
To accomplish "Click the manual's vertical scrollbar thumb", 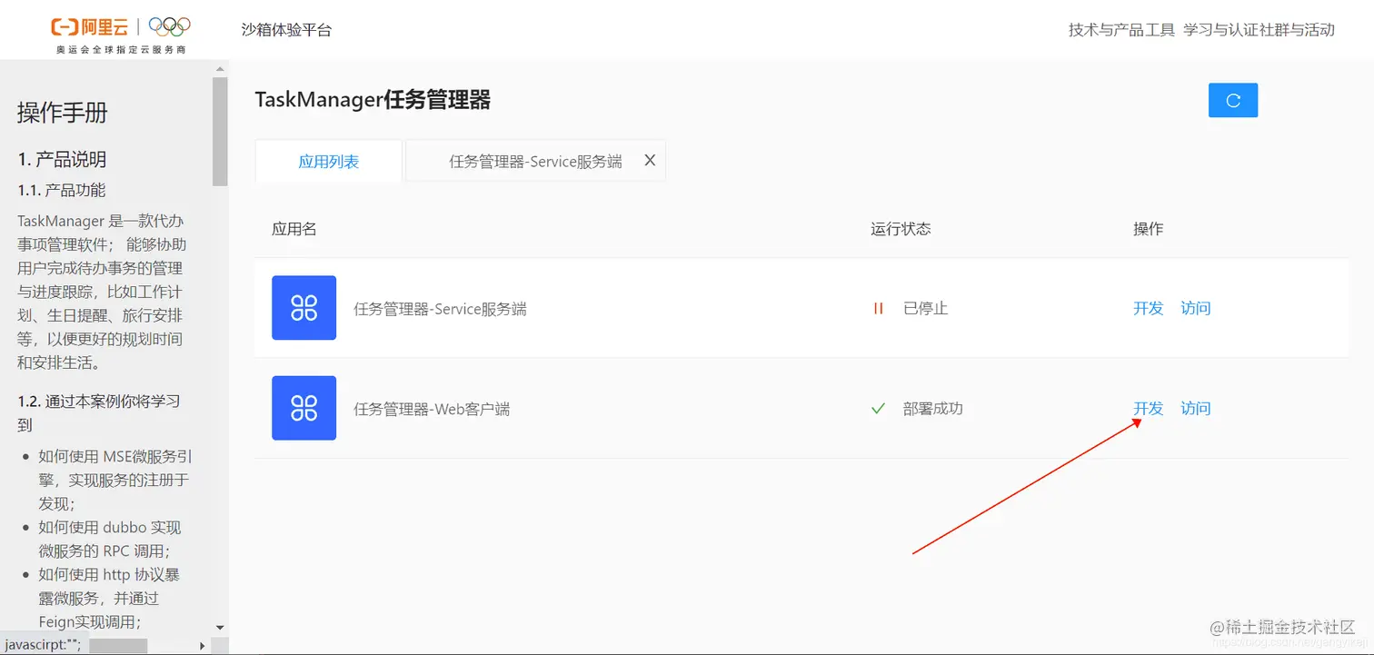I will point(220,131).
